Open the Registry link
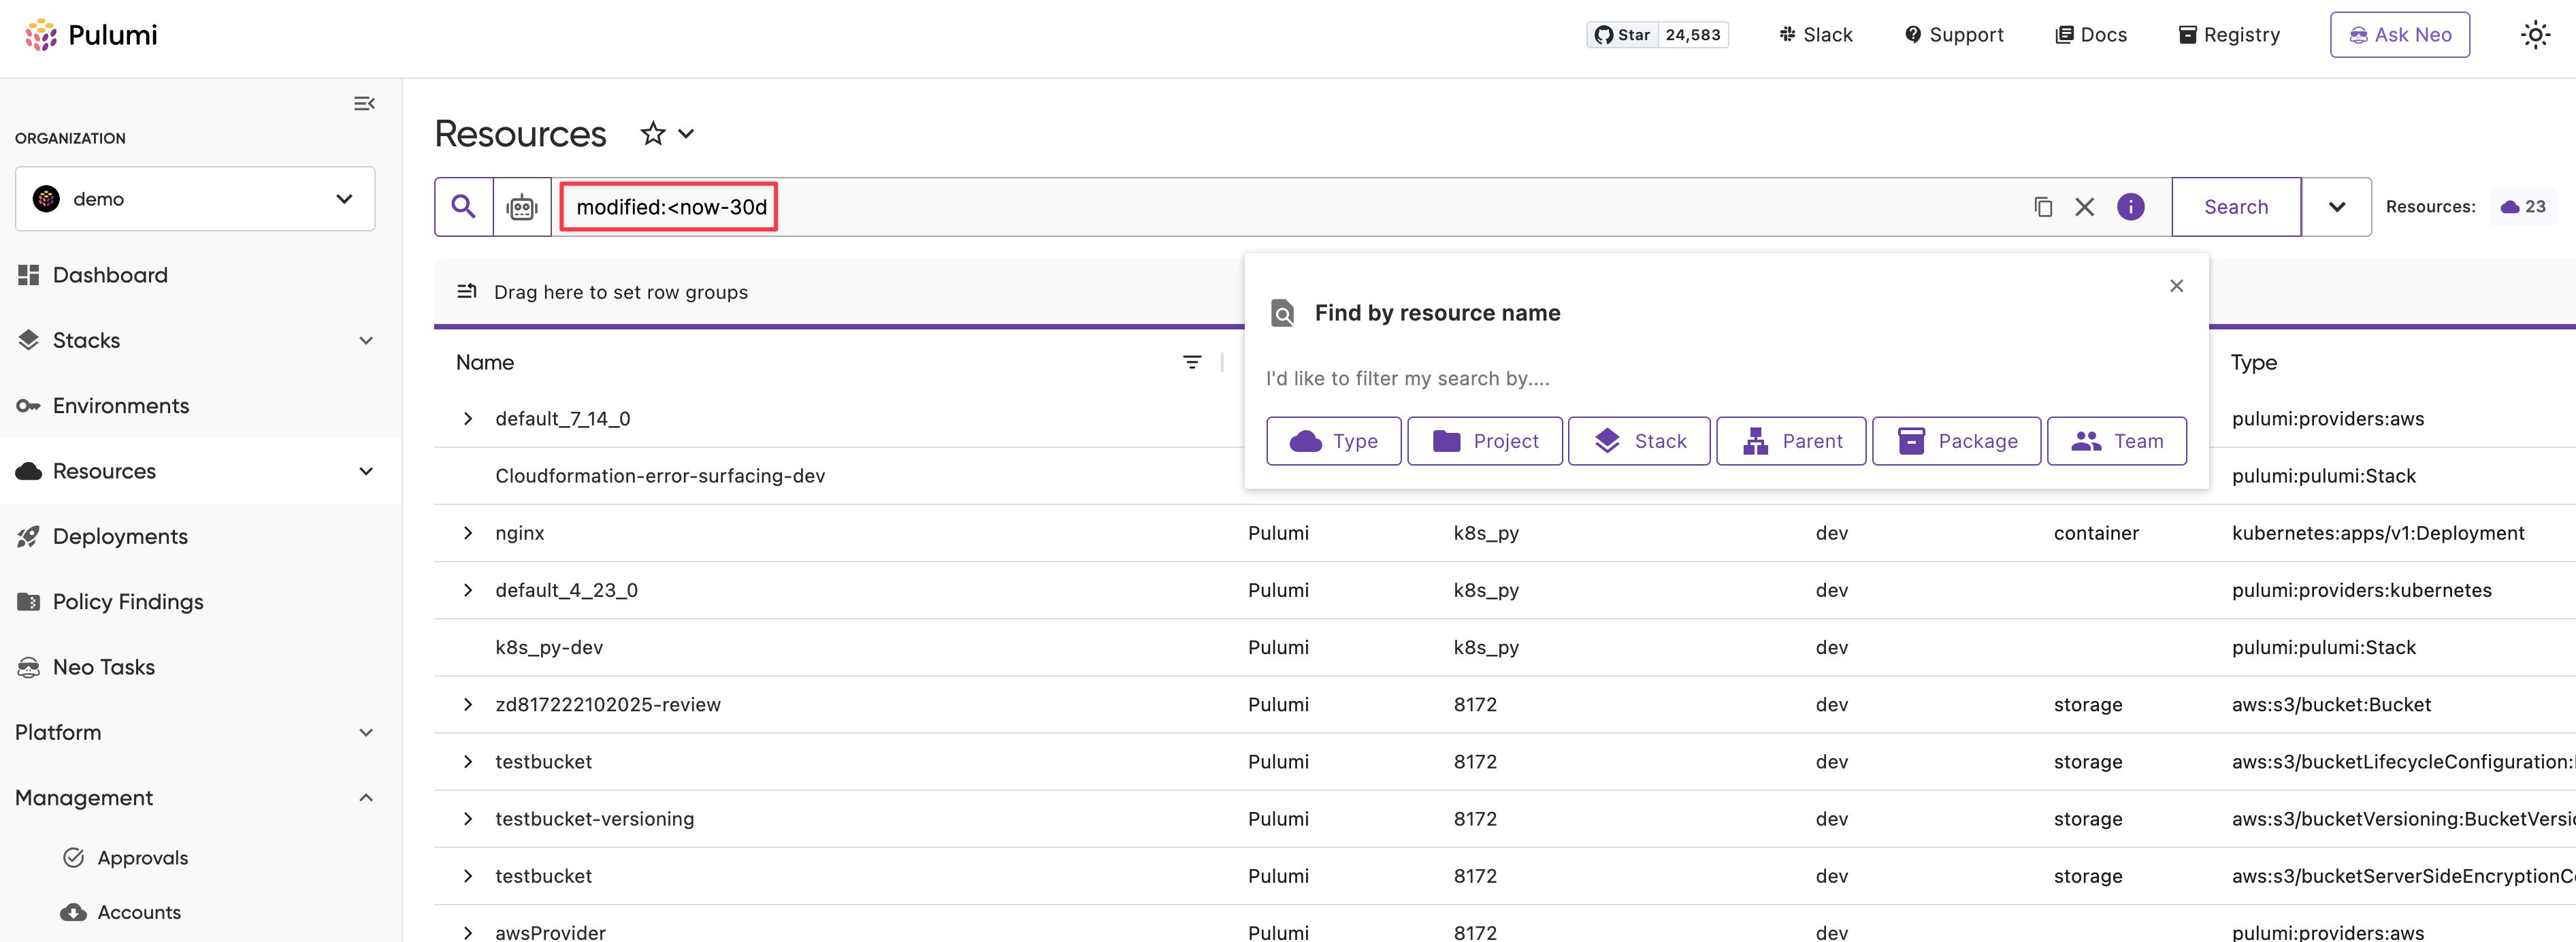This screenshot has height=942, width=2576. [2229, 35]
